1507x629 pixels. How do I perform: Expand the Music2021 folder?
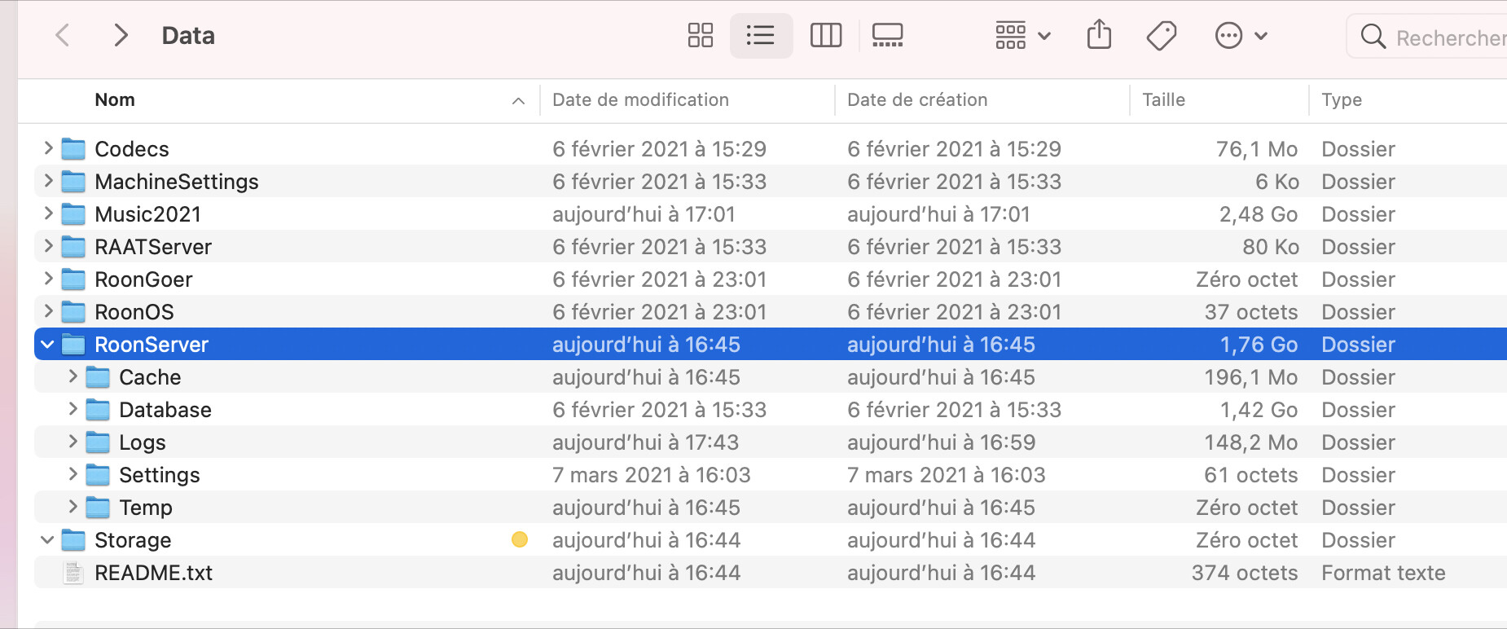pos(48,213)
